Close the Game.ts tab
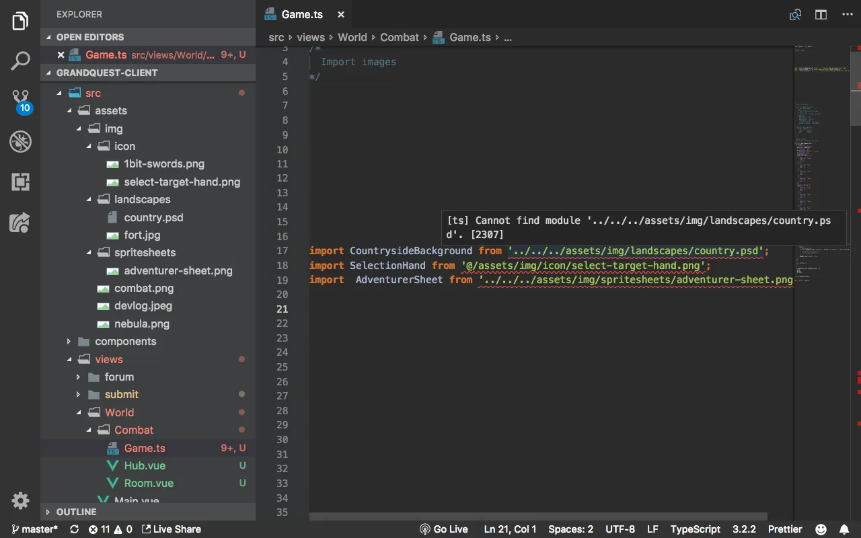 341,15
